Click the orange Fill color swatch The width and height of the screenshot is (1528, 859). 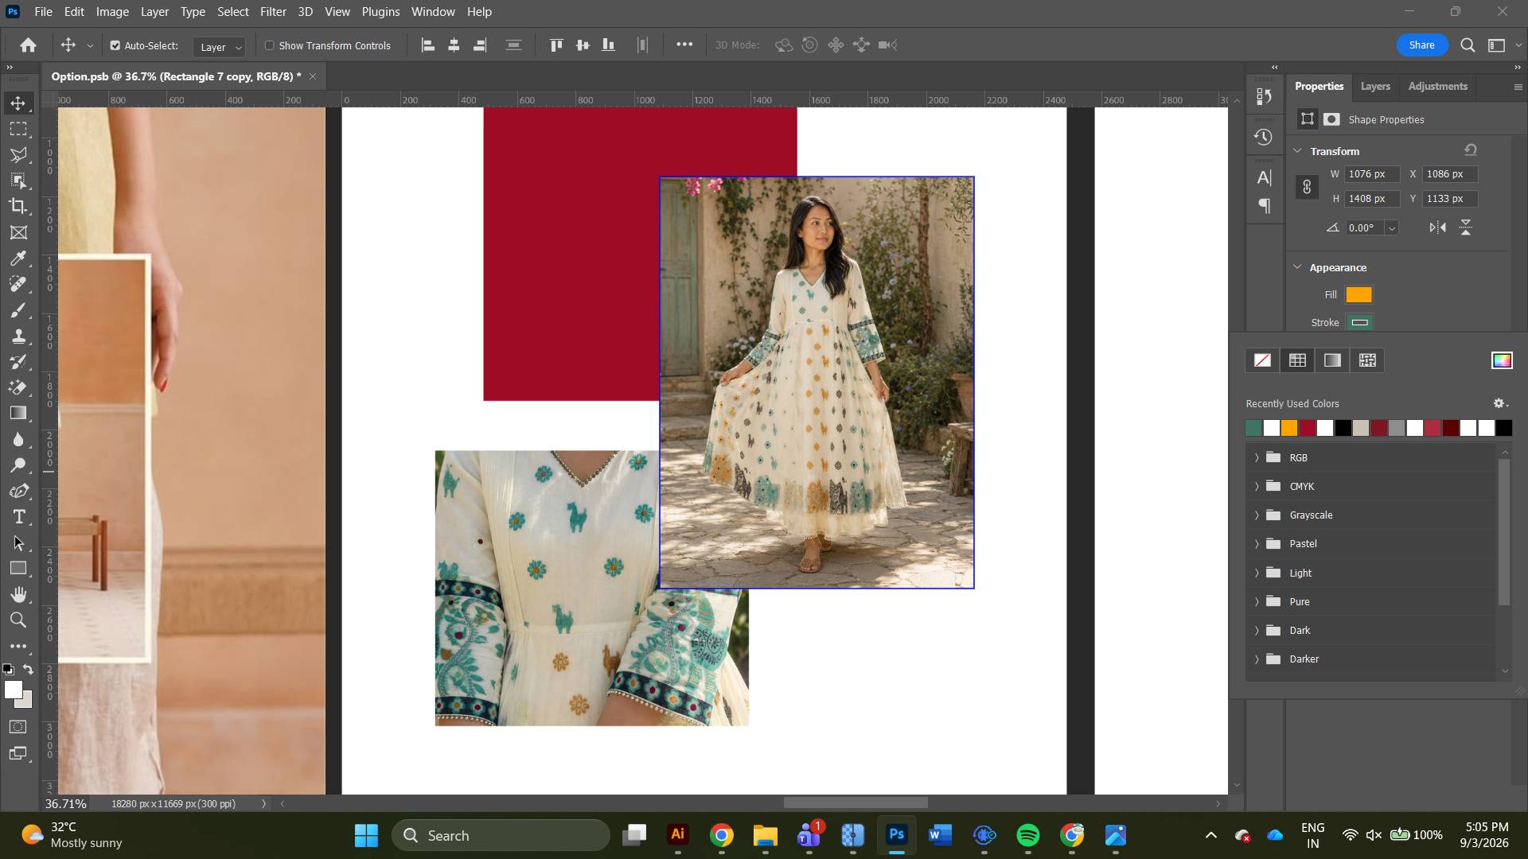pos(1358,295)
